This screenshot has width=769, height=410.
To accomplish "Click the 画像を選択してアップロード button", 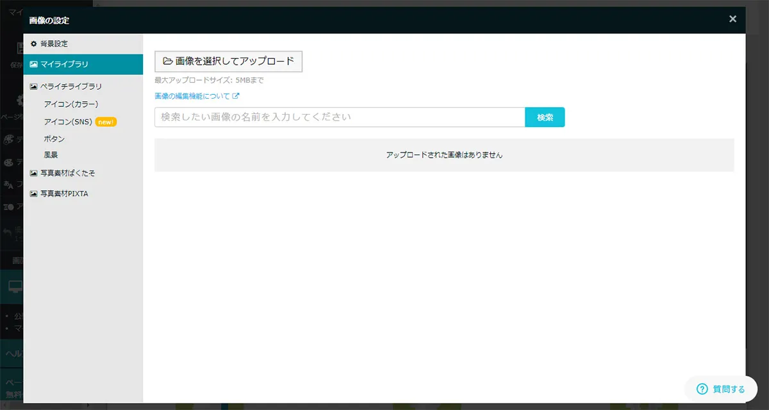I will (227, 61).
